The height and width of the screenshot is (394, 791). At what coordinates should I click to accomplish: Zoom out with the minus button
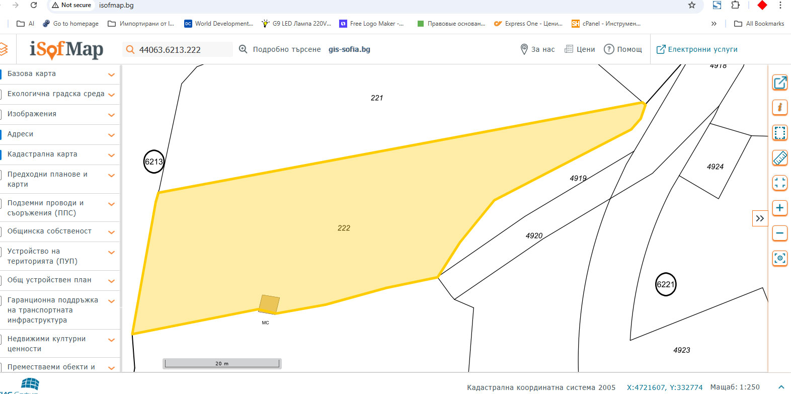click(x=779, y=233)
